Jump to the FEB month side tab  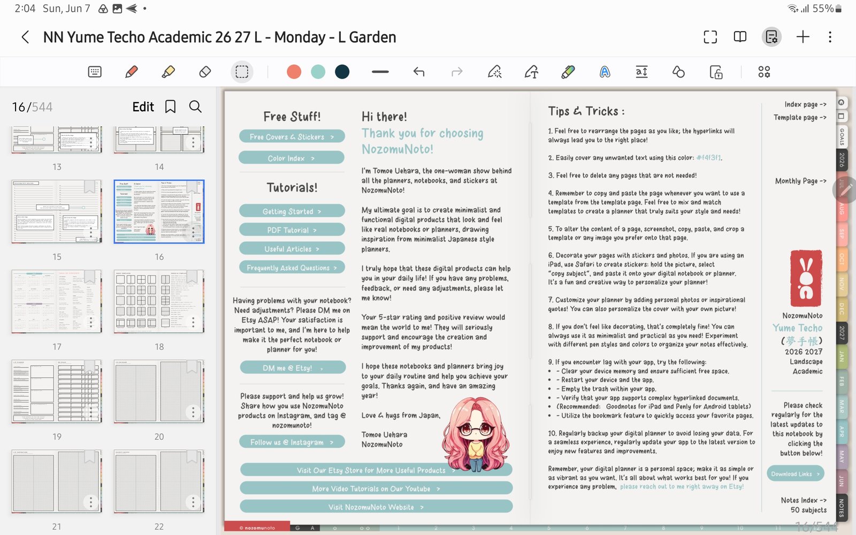tap(842, 381)
